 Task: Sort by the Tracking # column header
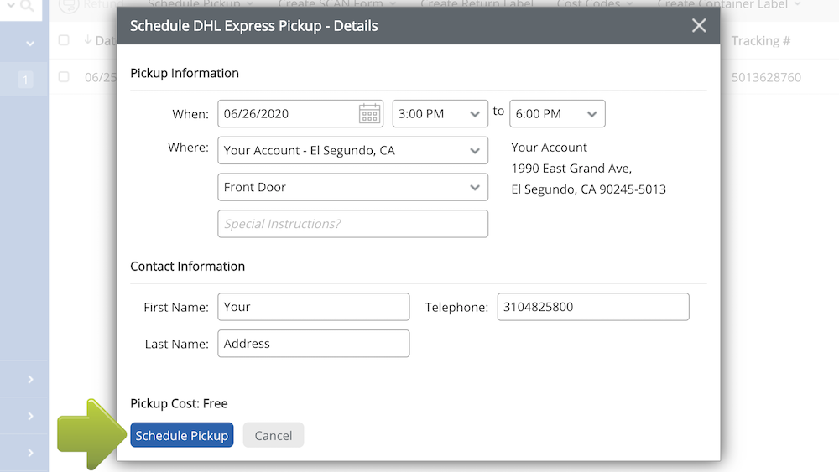coord(760,40)
